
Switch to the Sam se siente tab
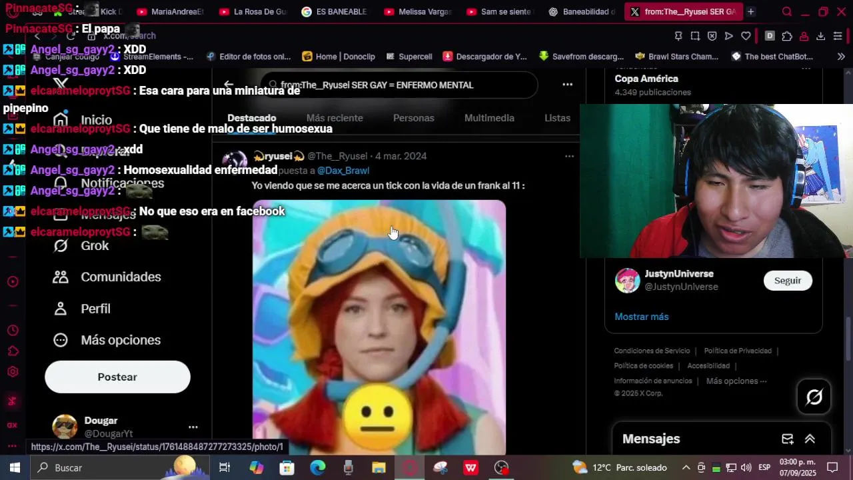500,11
